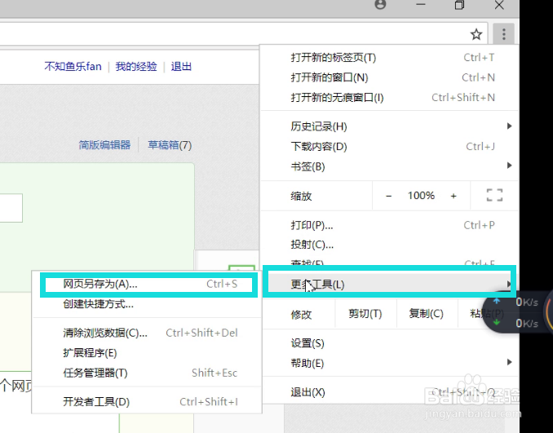
Task: Click the user profile avatar icon
Action: click(380, 4)
